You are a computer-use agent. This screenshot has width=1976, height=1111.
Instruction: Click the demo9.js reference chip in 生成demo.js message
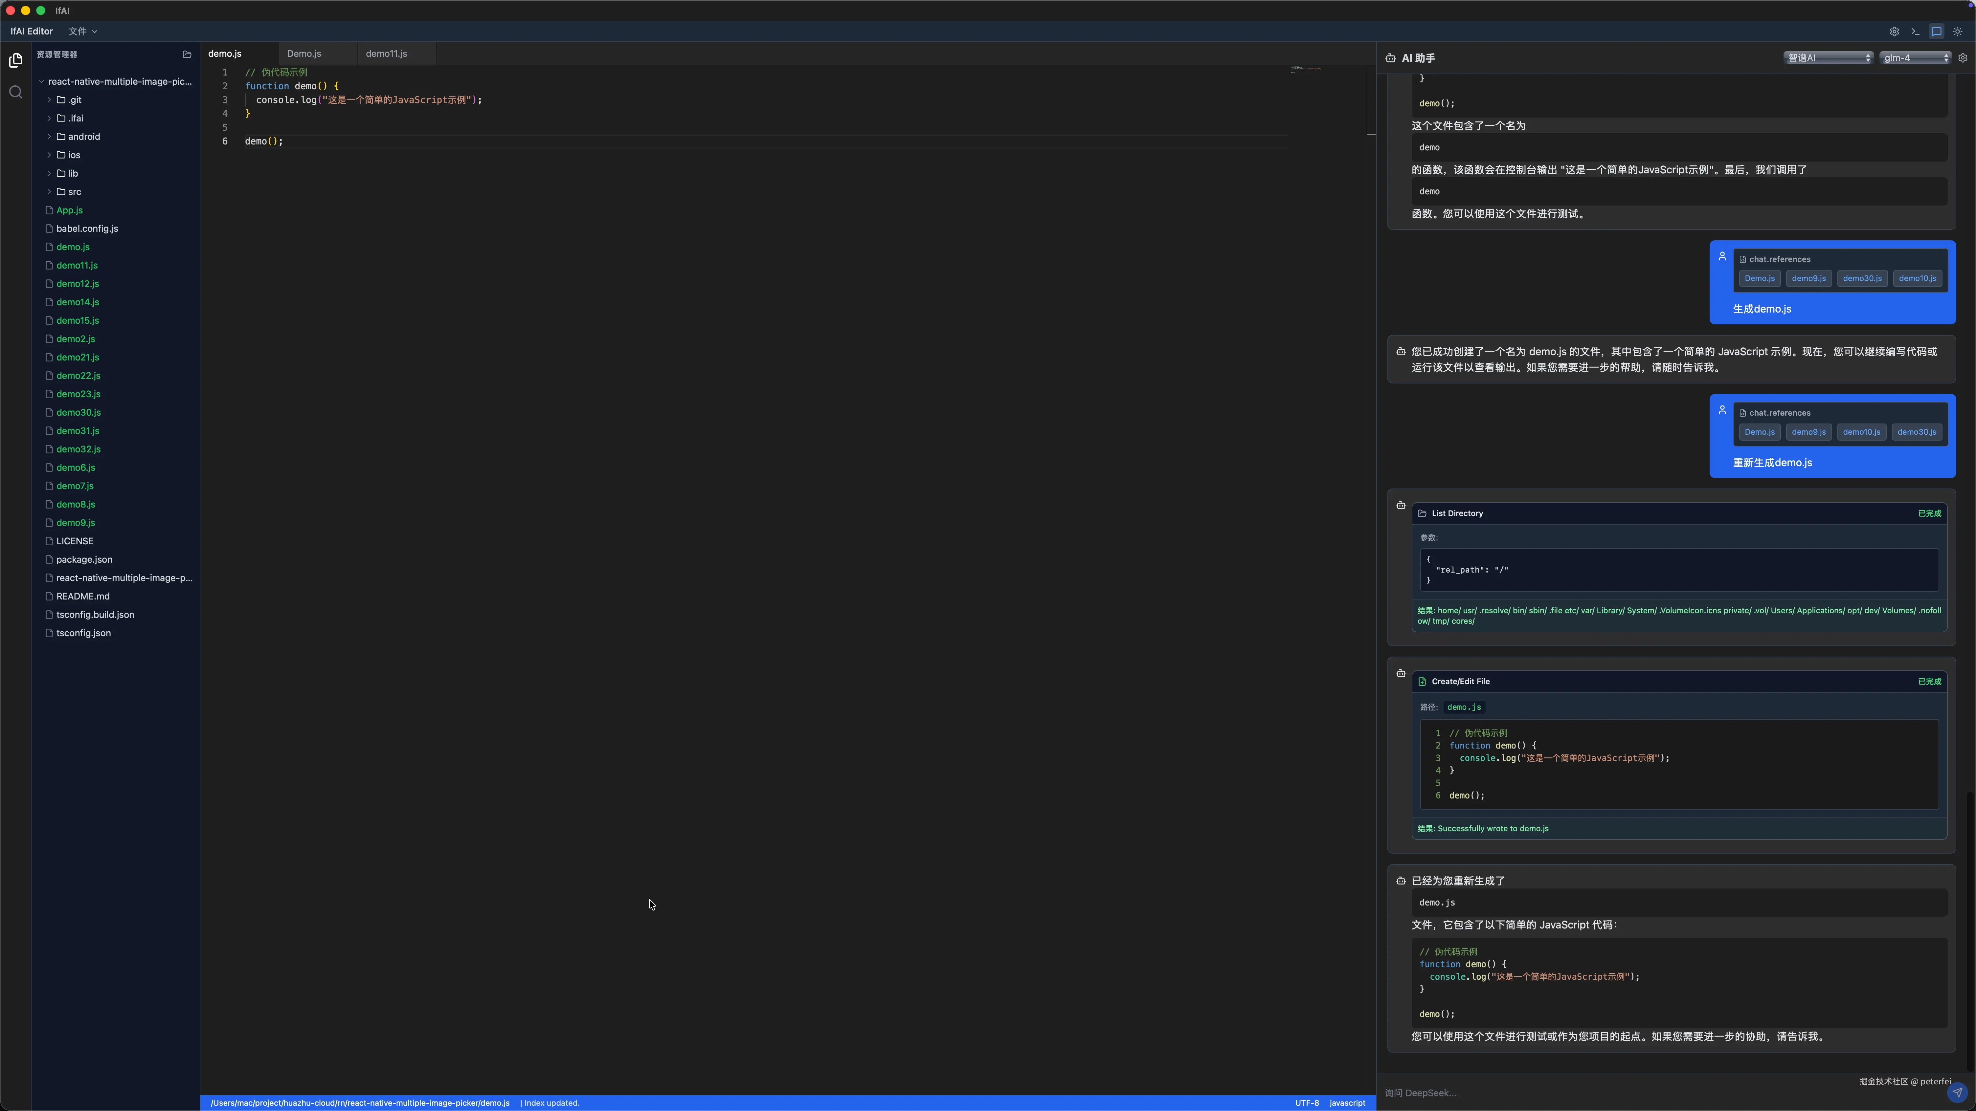(x=1808, y=278)
